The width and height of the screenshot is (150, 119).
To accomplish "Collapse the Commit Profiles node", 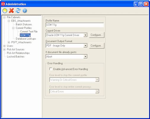I will click(13, 28).
